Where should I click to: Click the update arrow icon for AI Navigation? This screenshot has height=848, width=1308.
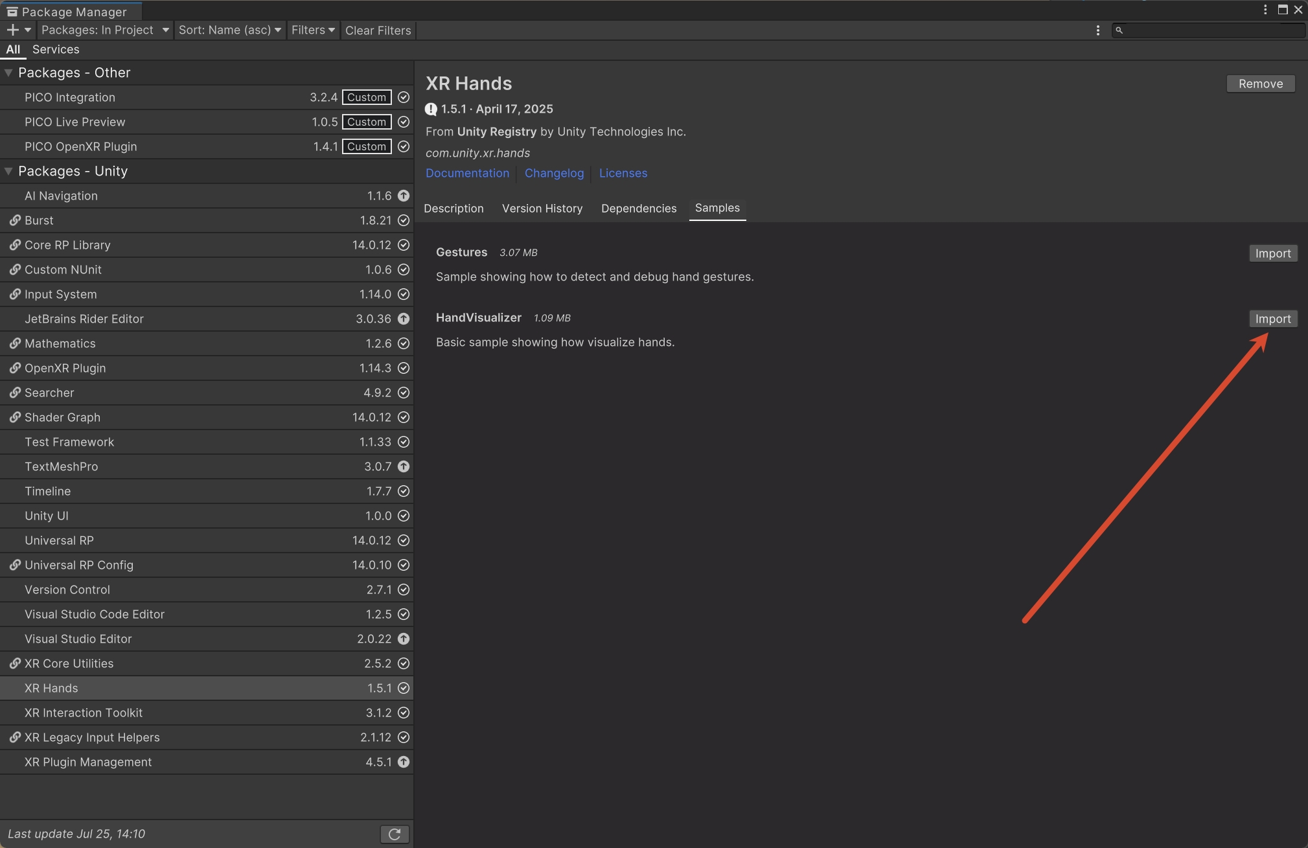(404, 196)
